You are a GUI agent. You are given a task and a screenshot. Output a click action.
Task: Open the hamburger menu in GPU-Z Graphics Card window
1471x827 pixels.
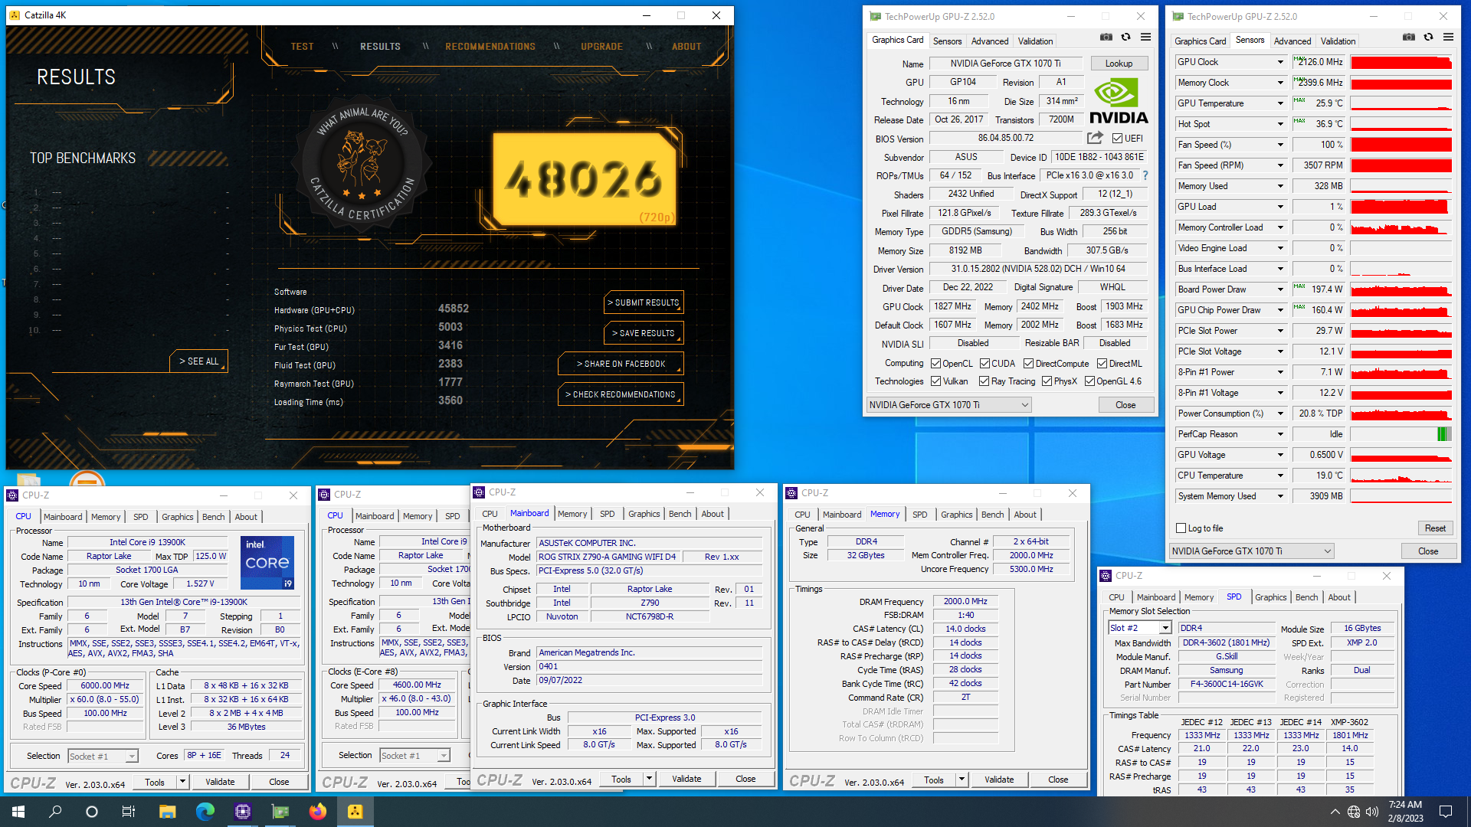pos(1145,38)
